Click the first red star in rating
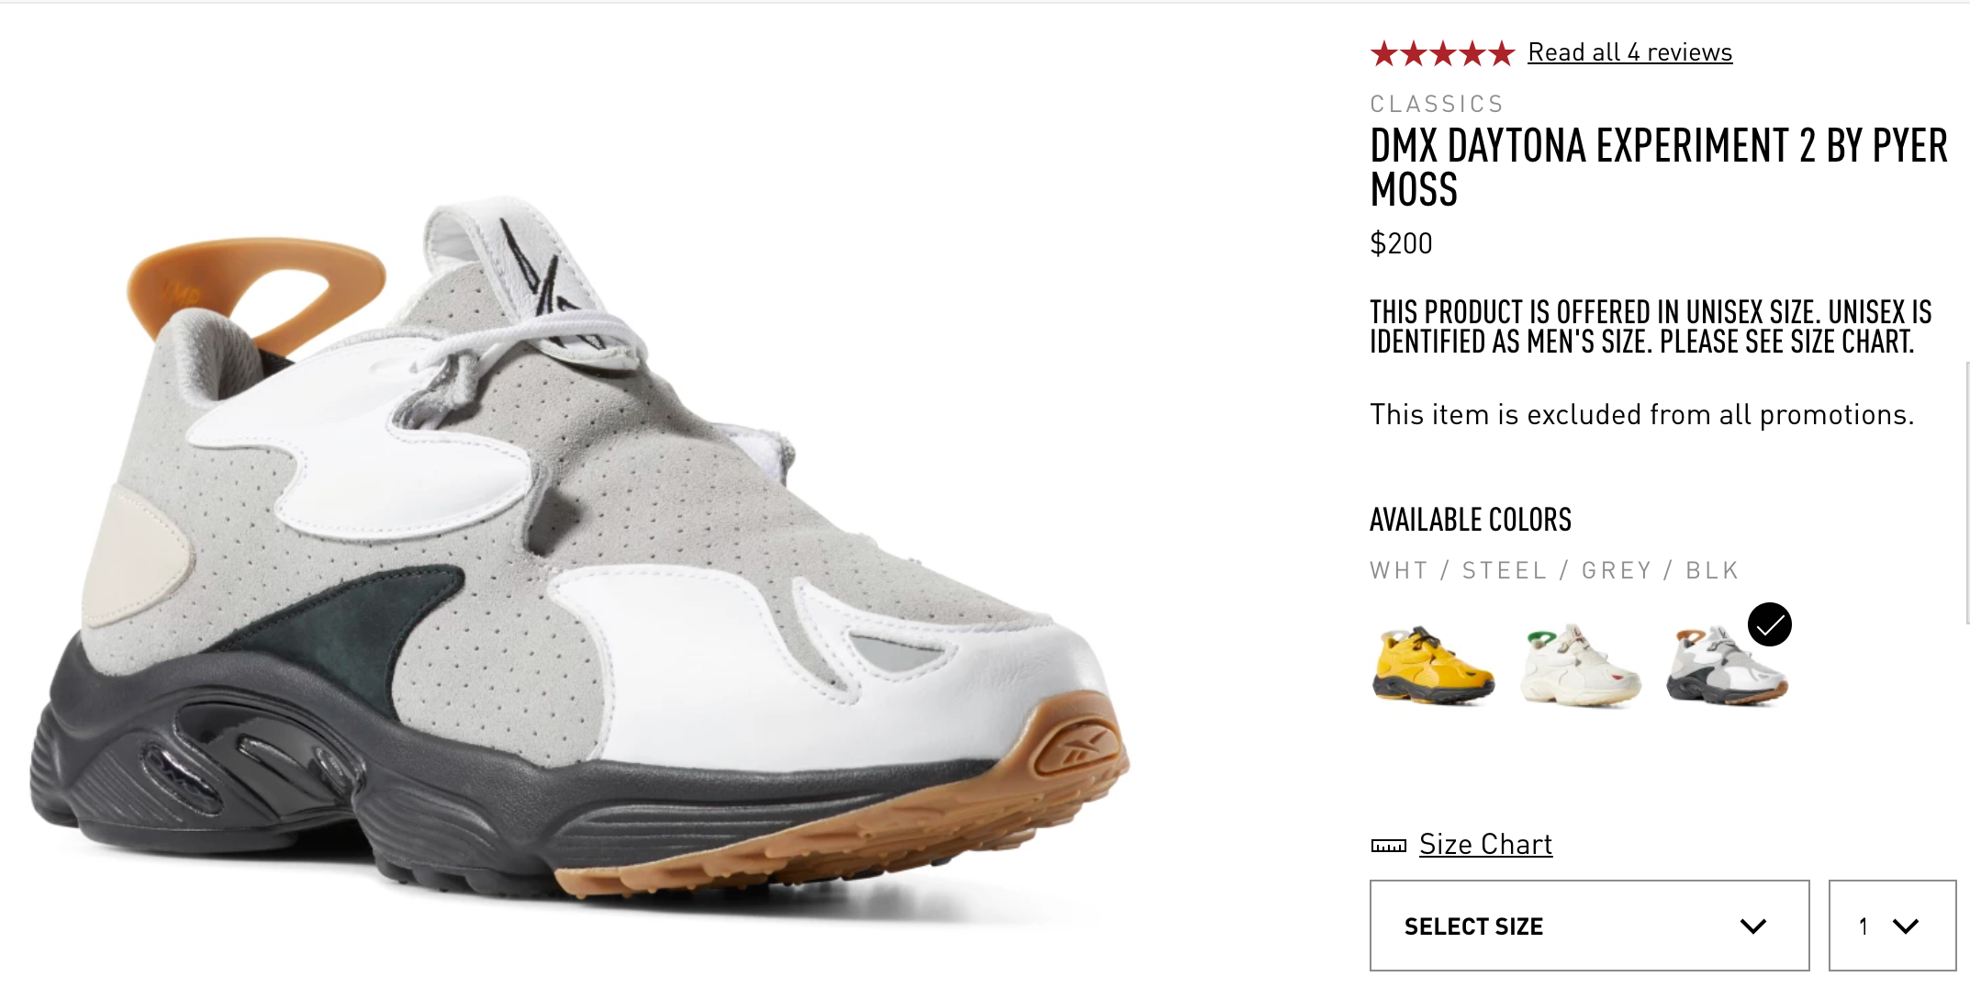This screenshot has width=1970, height=988. (x=1383, y=53)
